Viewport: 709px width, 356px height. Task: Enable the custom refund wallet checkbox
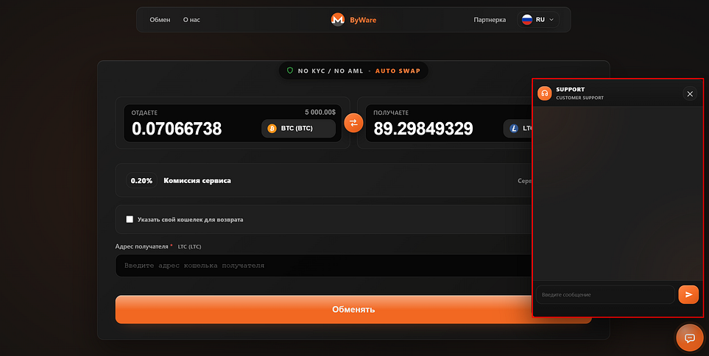point(130,219)
